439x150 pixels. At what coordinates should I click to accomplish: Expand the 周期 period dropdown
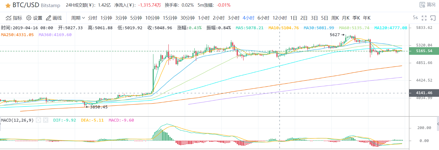pyautogui.click(x=78, y=18)
